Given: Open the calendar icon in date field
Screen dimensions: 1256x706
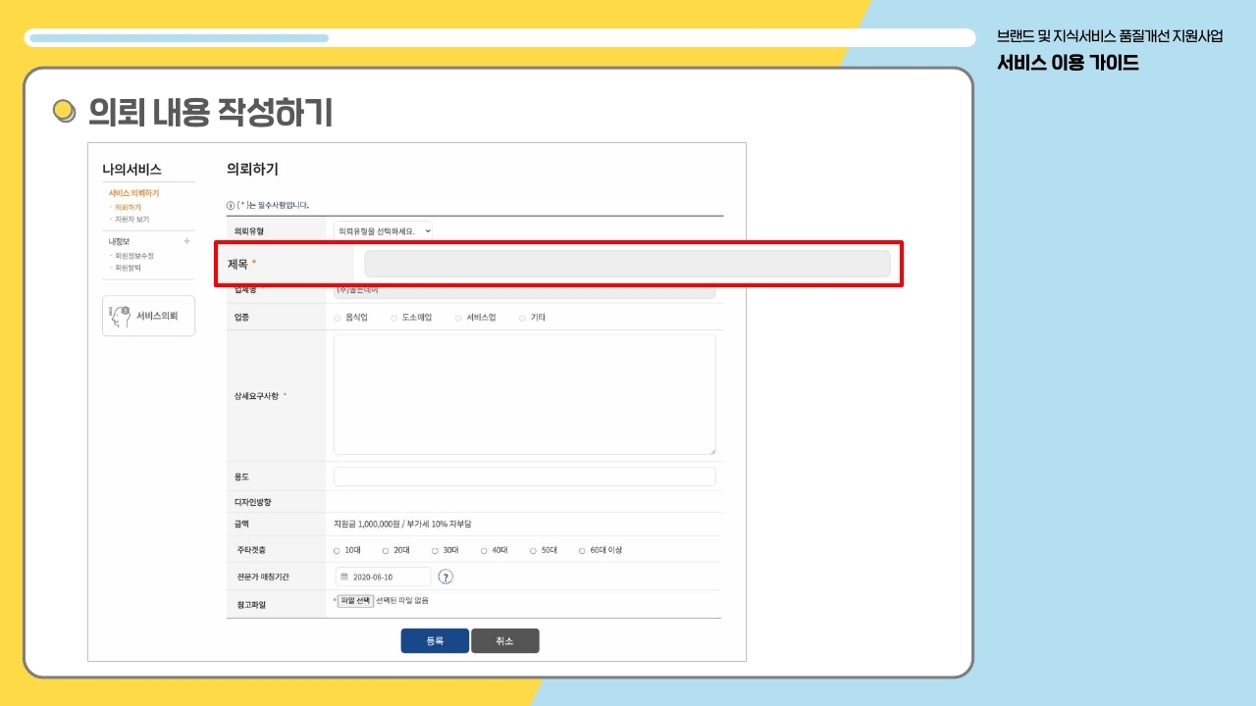Looking at the screenshot, I should click(x=344, y=577).
